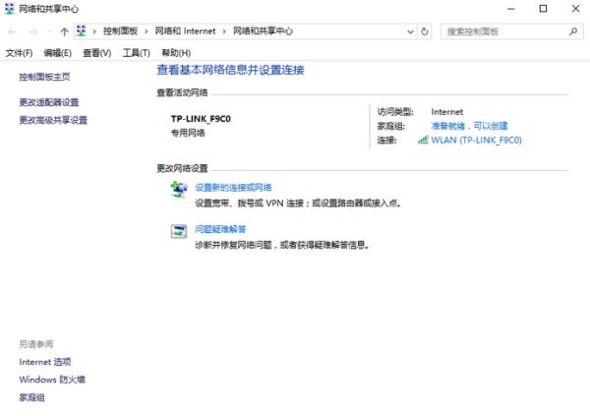
Task: Click the Back navigation arrow
Action: click(12, 32)
